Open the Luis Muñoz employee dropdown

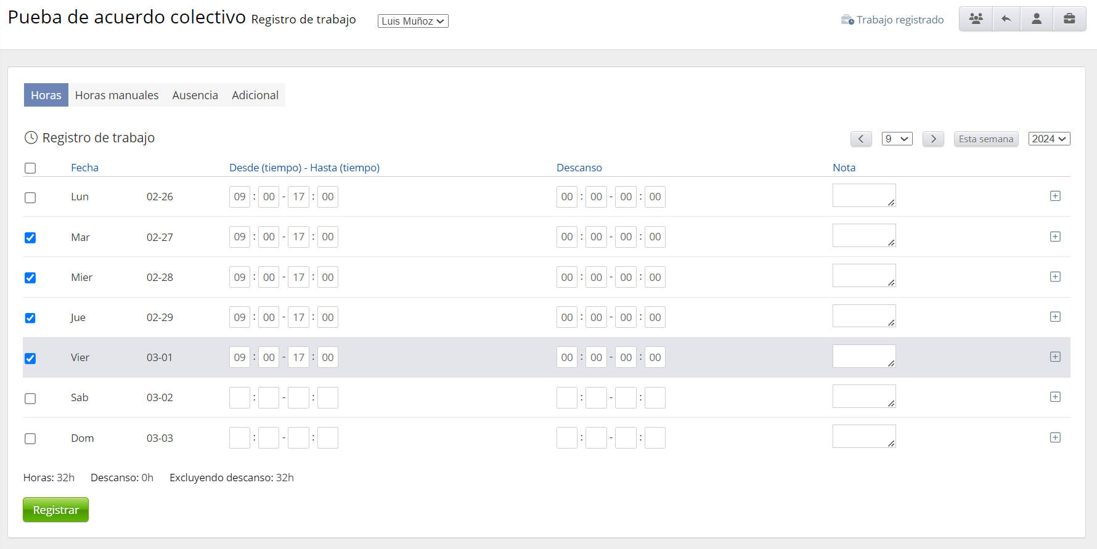click(x=413, y=21)
